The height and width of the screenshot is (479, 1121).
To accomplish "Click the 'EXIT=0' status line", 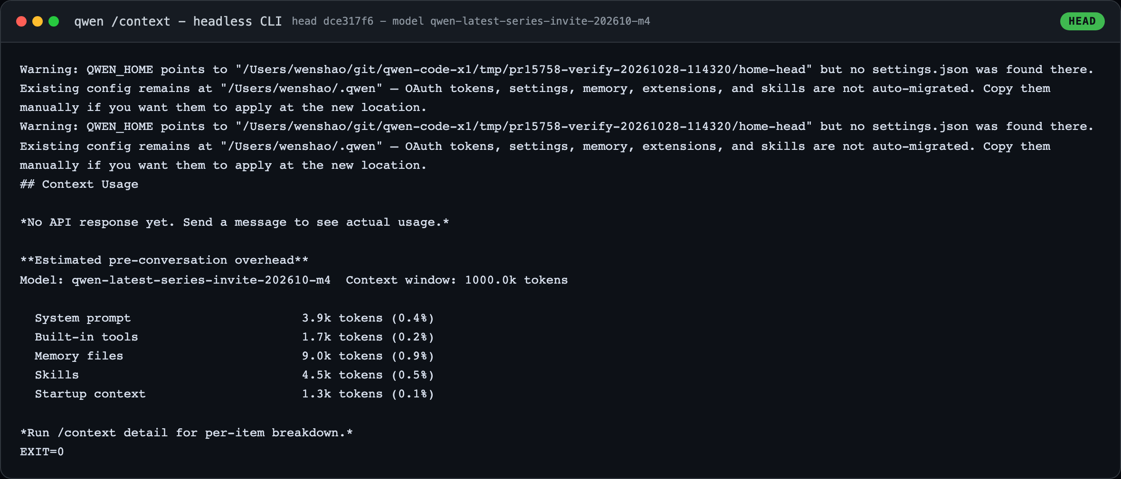I will pyautogui.click(x=42, y=452).
